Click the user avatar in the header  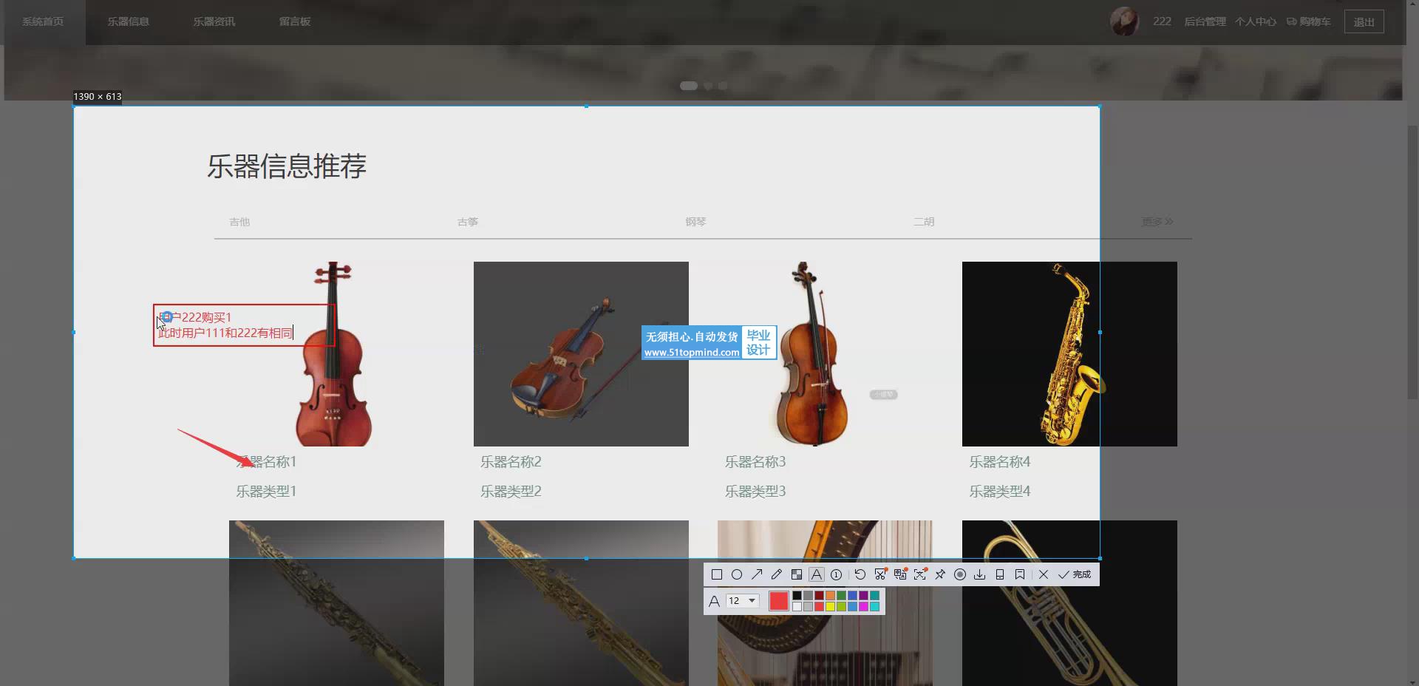1124,21
